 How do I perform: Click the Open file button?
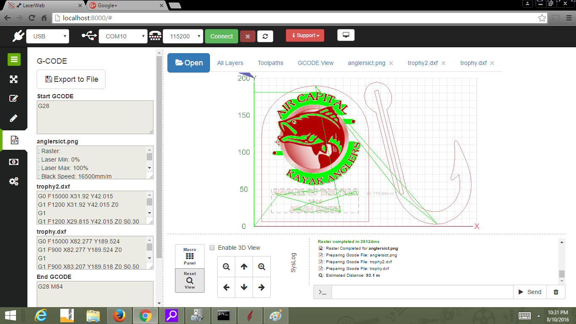pos(188,63)
